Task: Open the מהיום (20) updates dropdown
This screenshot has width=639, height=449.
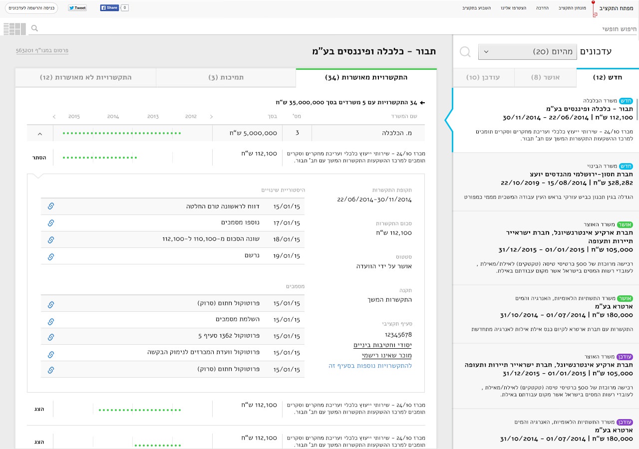Action: pyautogui.click(x=527, y=52)
